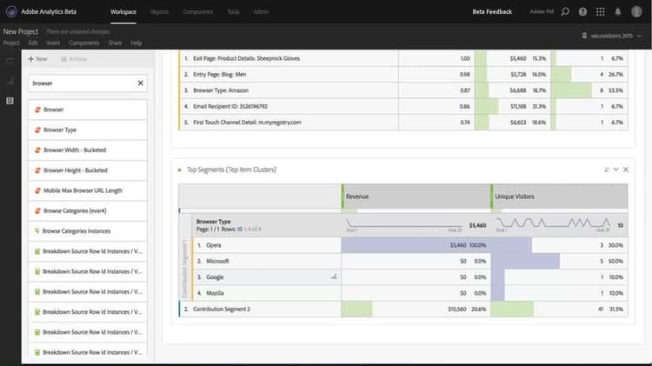Click the New component button

click(37, 59)
